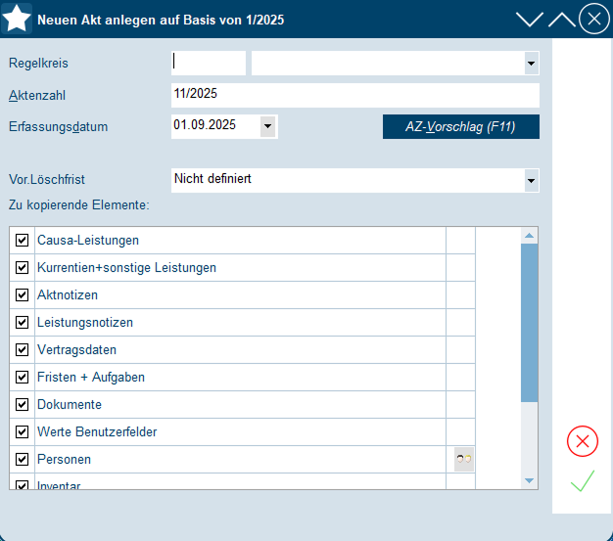Screen dimensions: 613x541
Task: Click the short Regelkreis text field
Action: [209, 64]
